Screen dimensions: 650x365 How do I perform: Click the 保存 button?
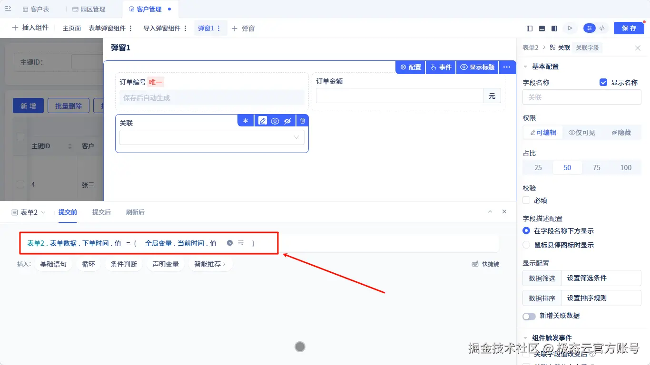(x=629, y=28)
